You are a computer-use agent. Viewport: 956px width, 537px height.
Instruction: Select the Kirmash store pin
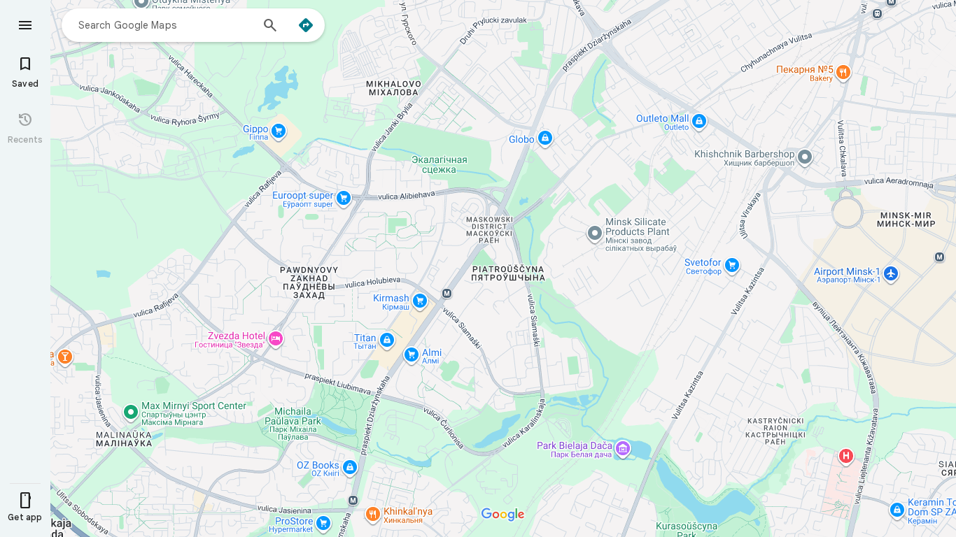[420, 301]
